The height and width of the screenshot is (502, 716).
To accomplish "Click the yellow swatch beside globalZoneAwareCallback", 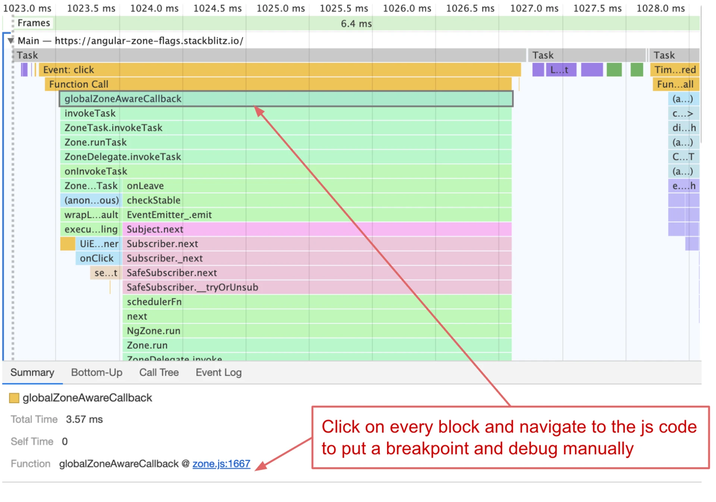I will coord(14,398).
